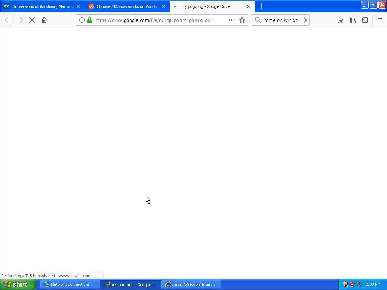The height and width of the screenshot is (290, 387).
Task: Switch to Network Connections taskbar window
Action: (70, 285)
